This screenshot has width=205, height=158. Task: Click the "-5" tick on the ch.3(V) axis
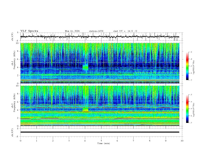[x=17, y=137]
